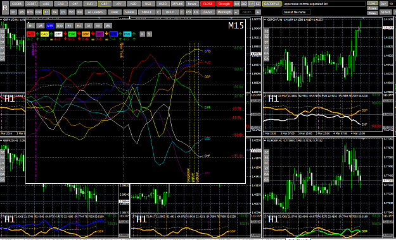Choose NZD in the top currency row
396x240 pixels.
click(x=134, y=4)
